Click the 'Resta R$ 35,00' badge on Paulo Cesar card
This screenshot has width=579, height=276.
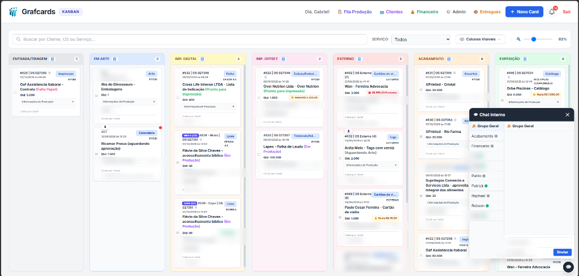386,218
